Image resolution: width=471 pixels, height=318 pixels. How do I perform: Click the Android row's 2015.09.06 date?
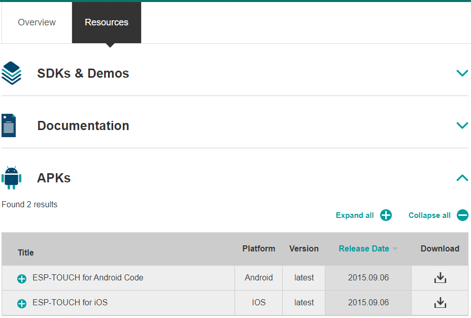pyautogui.click(x=368, y=277)
